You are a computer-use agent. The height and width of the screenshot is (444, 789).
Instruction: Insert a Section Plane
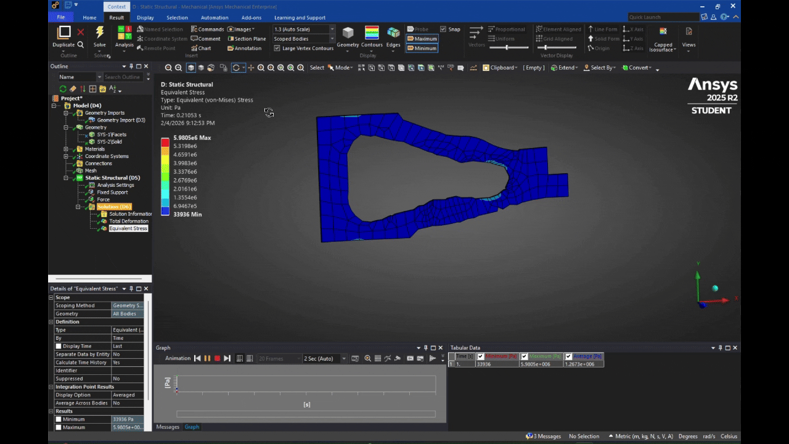click(x=247, y=39)
